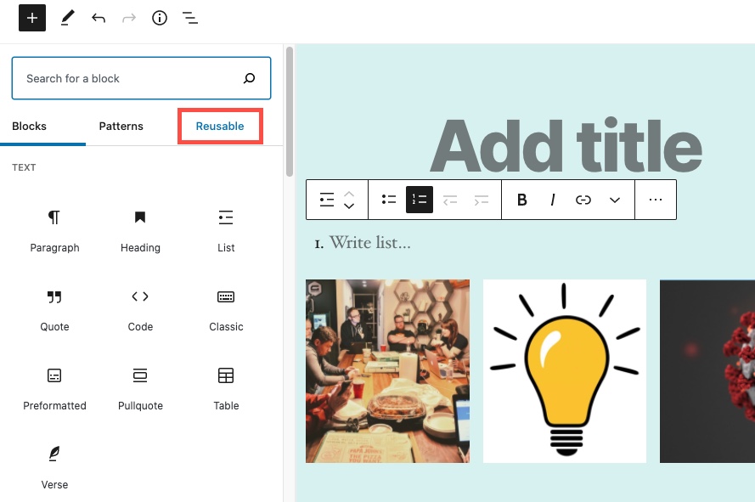Click the Write list placeholder text

coord(369,242)
